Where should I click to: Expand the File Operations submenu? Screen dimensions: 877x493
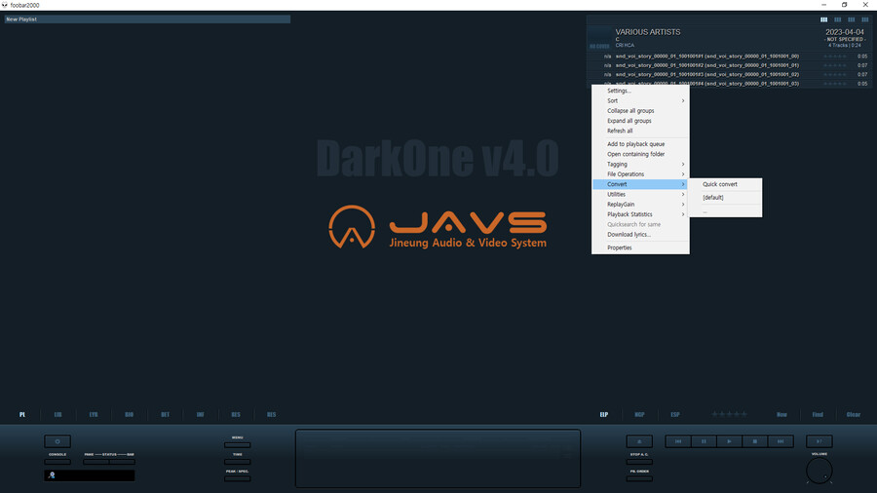pos(640,174)
